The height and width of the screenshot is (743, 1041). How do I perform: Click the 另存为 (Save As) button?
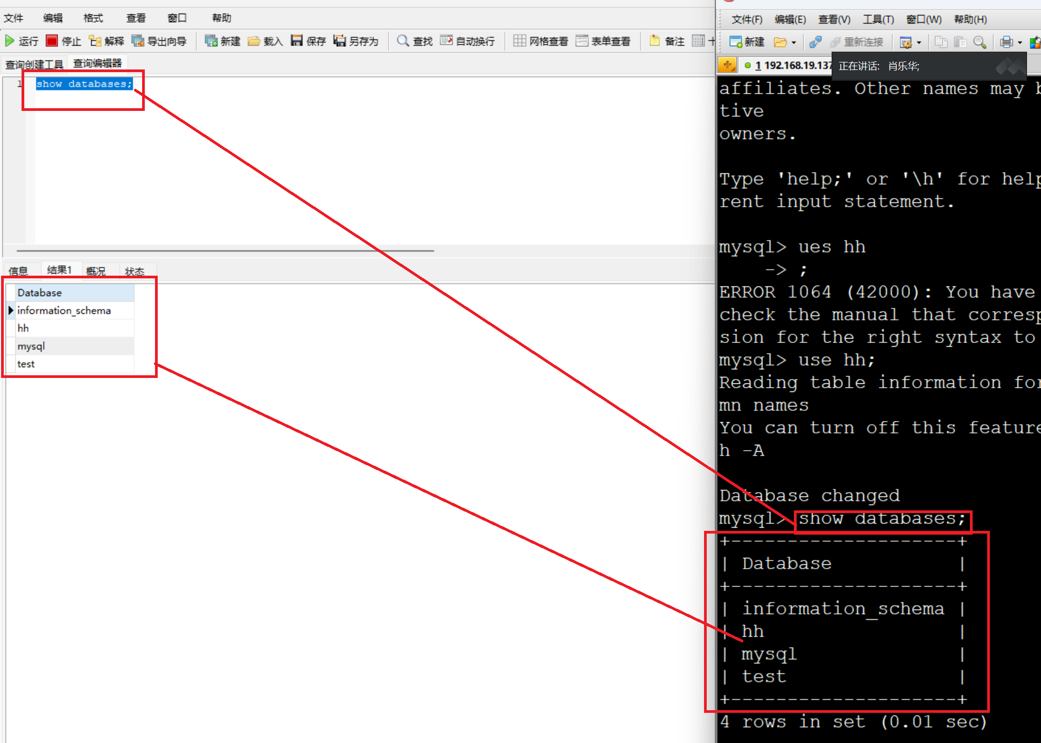(x=356, y=41)
